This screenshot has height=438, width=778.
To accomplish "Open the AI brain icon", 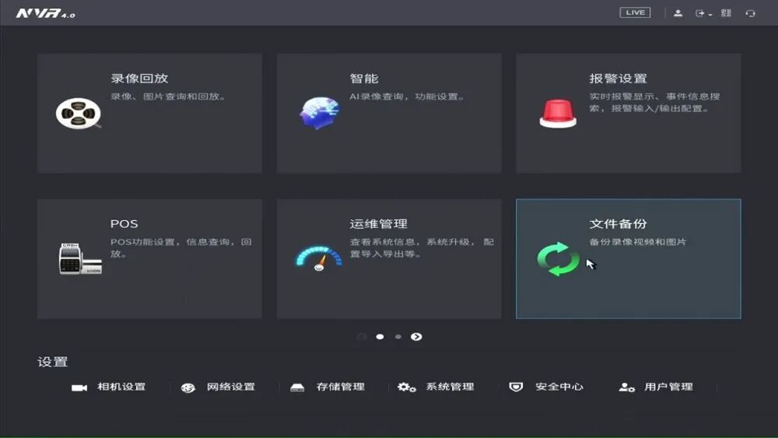I will [320, 113].
